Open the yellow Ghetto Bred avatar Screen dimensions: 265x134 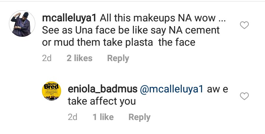pyautogui.click(x=52, y=91)
